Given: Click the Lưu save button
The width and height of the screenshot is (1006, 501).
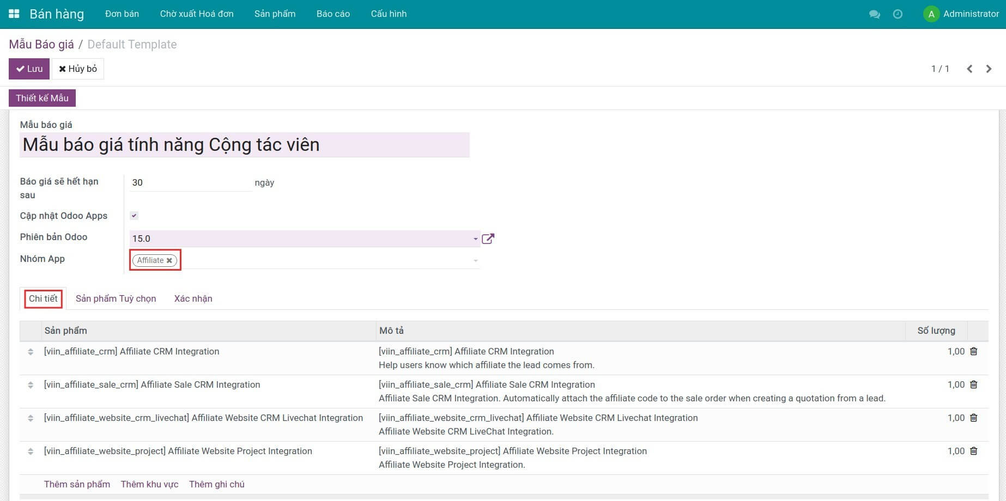Looking at the screenshot, I should point(29,69).
